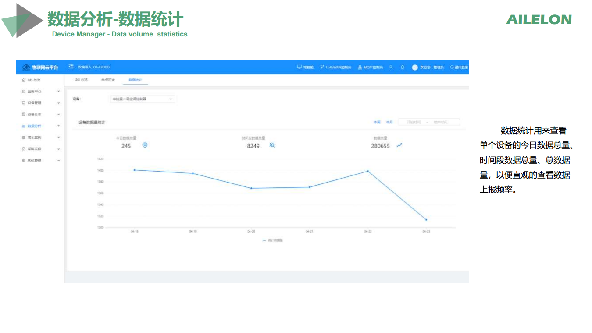This screenshot has height=333, width=592.
Task: Click the 1300 y-axis label
Action: pyautogui.click(x=100, y=227)
